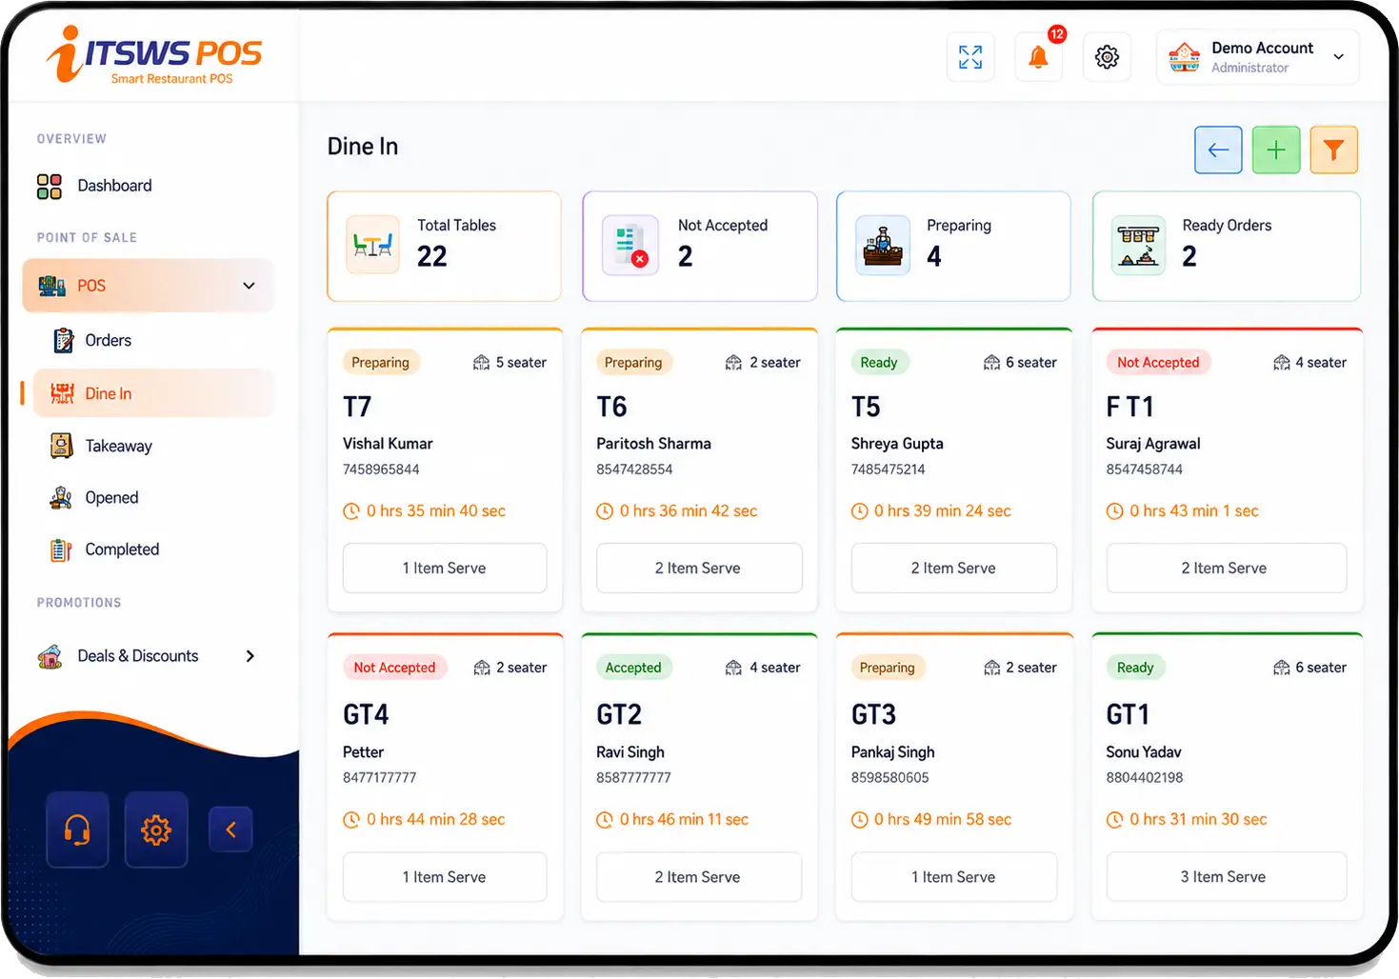Click Dashboard grid icon
1399x979 pixels.
(50, 186)
